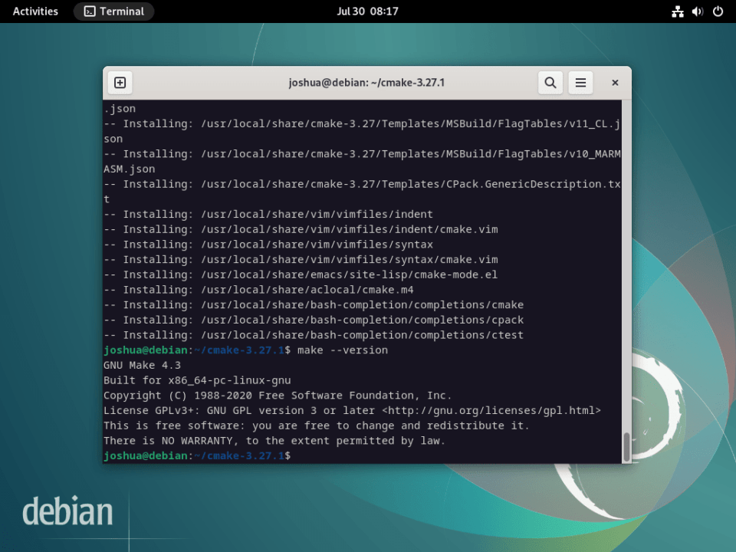This screenshot has height=552, width=736.
Task: Click the wired network icon in the top bar
Action: 677,11
